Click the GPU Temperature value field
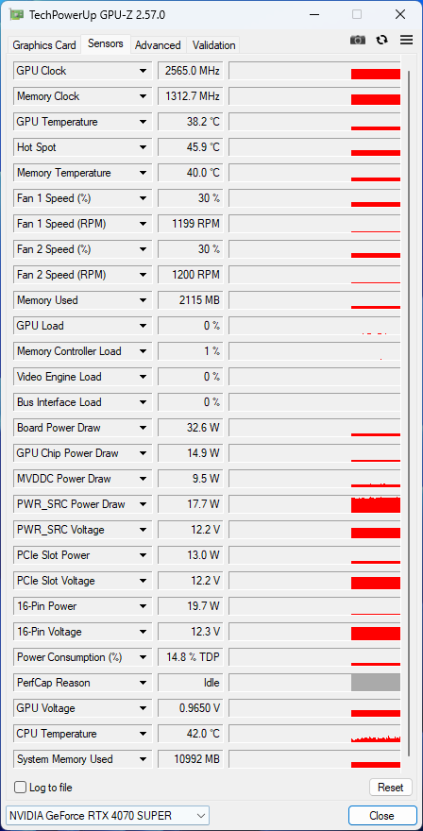This screenshot has width=423, height=831. click(x=191, y=122)
